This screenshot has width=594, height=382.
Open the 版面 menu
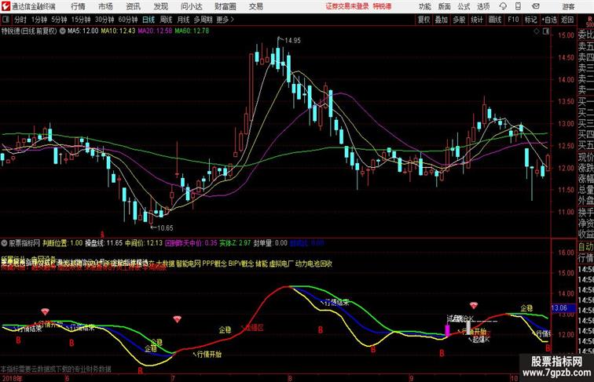[x=445, y=6]
